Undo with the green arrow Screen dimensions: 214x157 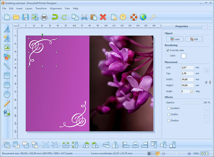point(55,17)
